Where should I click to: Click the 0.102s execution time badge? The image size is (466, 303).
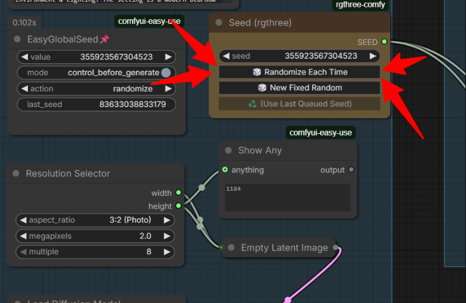tap(24, 23)
